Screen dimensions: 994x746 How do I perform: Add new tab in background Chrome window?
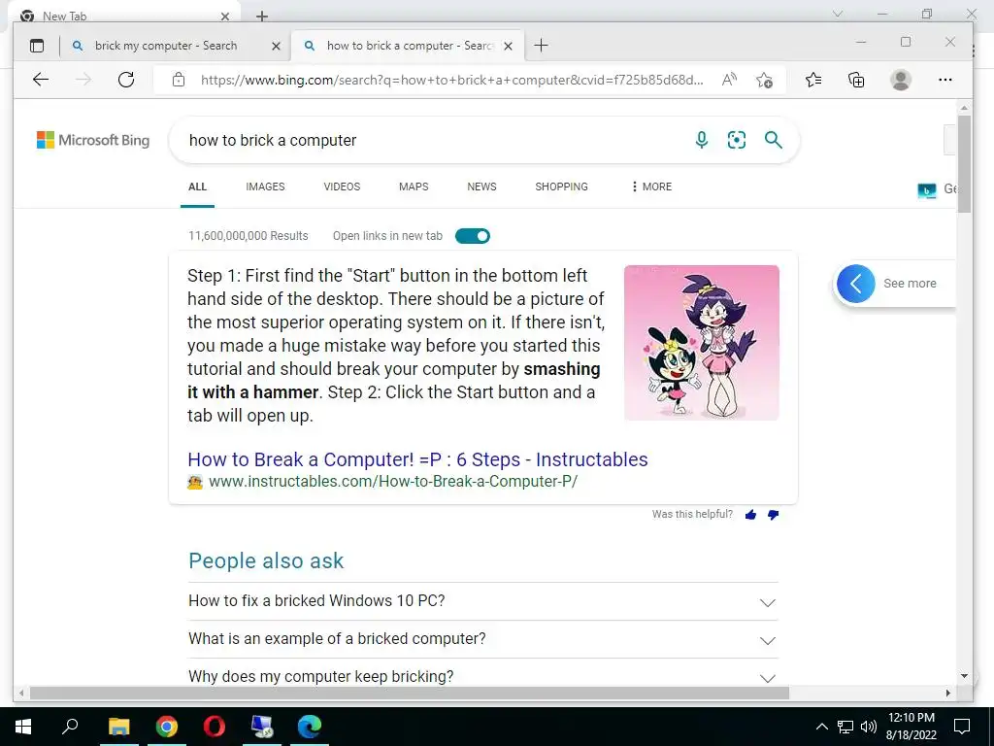[262, 16]
